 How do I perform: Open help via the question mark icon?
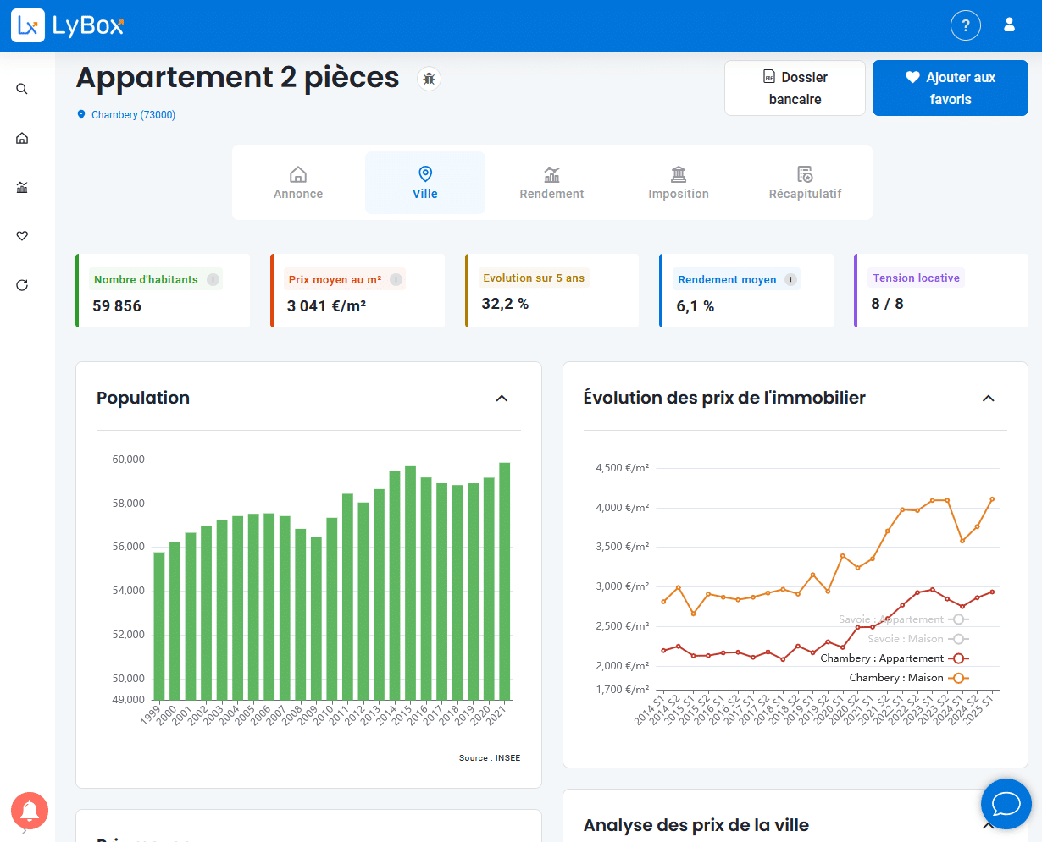click(x=965, y=25)
